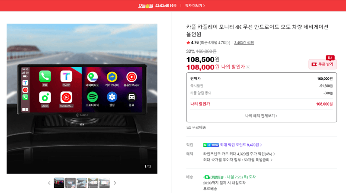The image size is (346, 193).
Task: Click the 카플 알림 동의 -500원 row
Action: 261,93
